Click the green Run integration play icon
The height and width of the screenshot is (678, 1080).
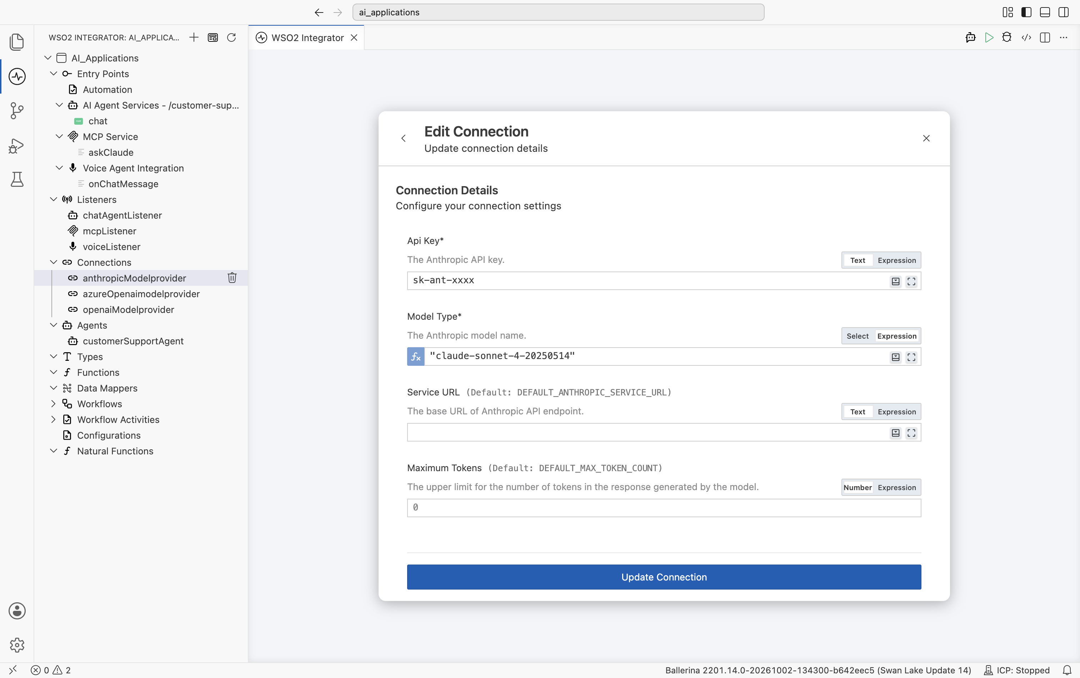[x=989, y=37]
